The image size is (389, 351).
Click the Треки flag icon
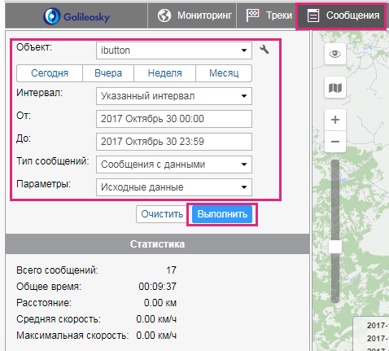pyautogui.click(x=252, y=15)
